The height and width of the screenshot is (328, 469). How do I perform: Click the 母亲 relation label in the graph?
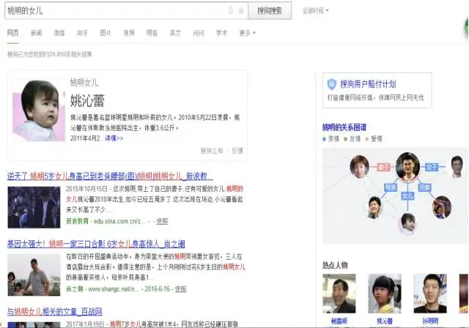click(x=391, y=187)
